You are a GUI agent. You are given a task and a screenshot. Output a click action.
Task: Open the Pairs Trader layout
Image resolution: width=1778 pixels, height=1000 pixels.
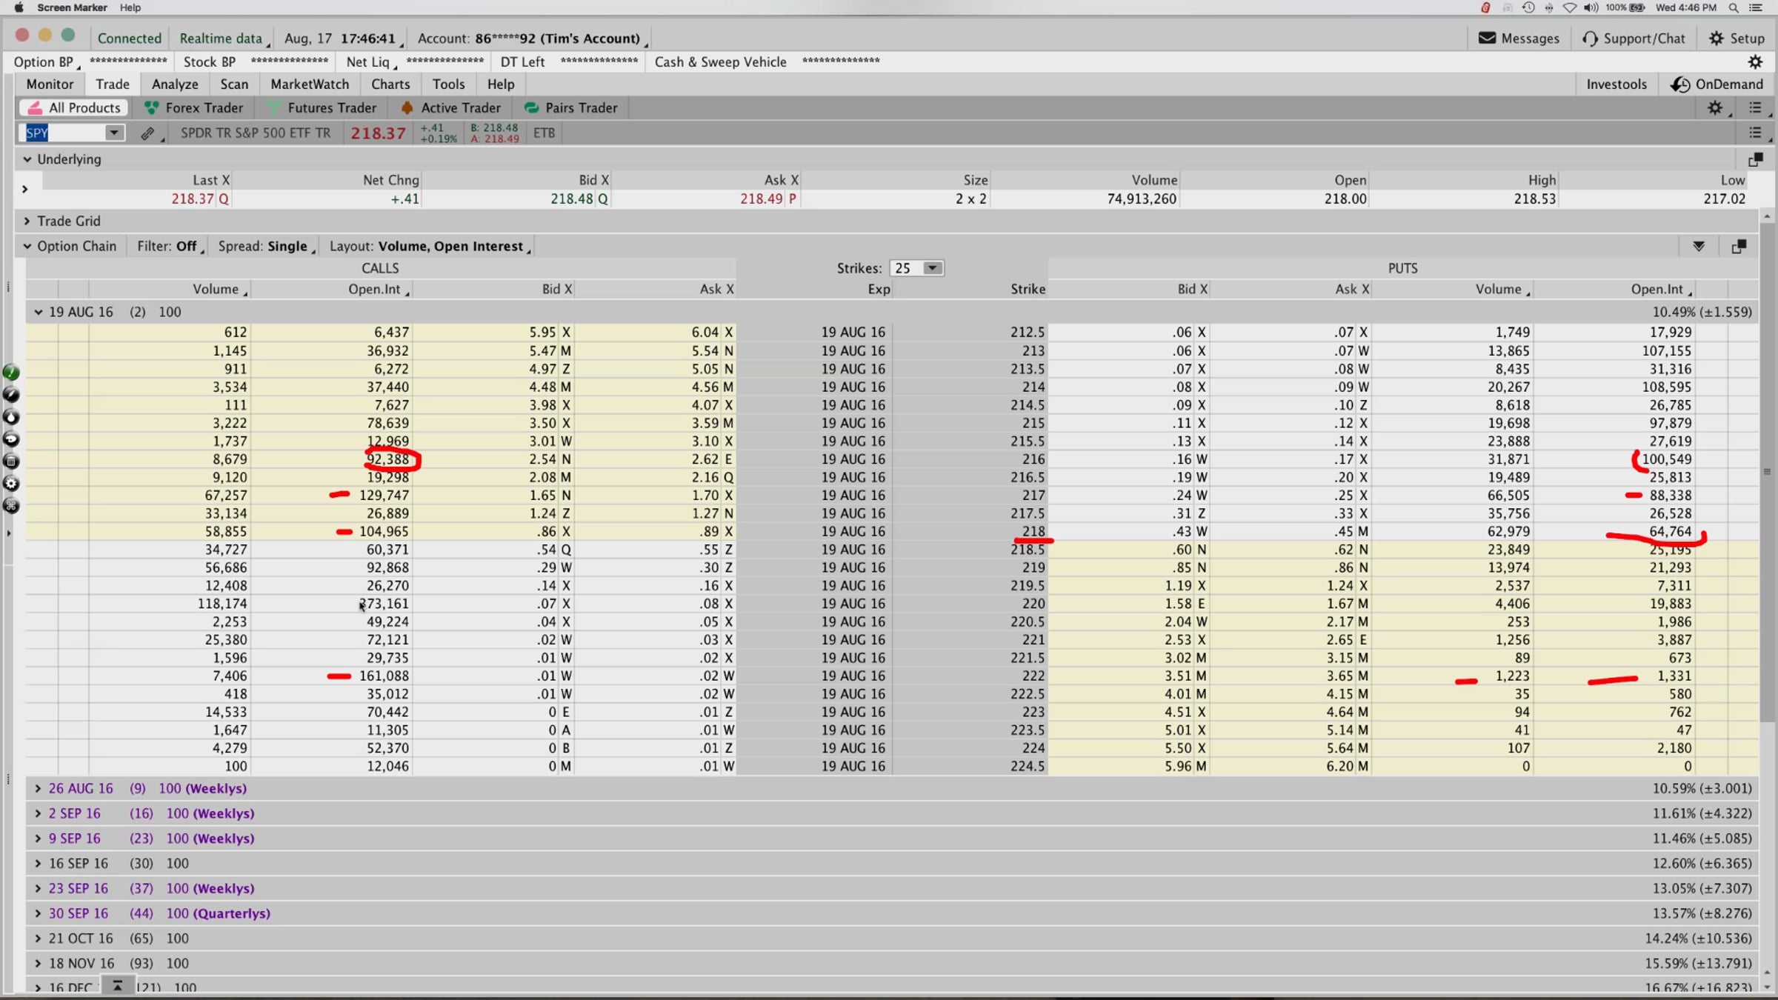pyautogui.click(x=570, y=108)
